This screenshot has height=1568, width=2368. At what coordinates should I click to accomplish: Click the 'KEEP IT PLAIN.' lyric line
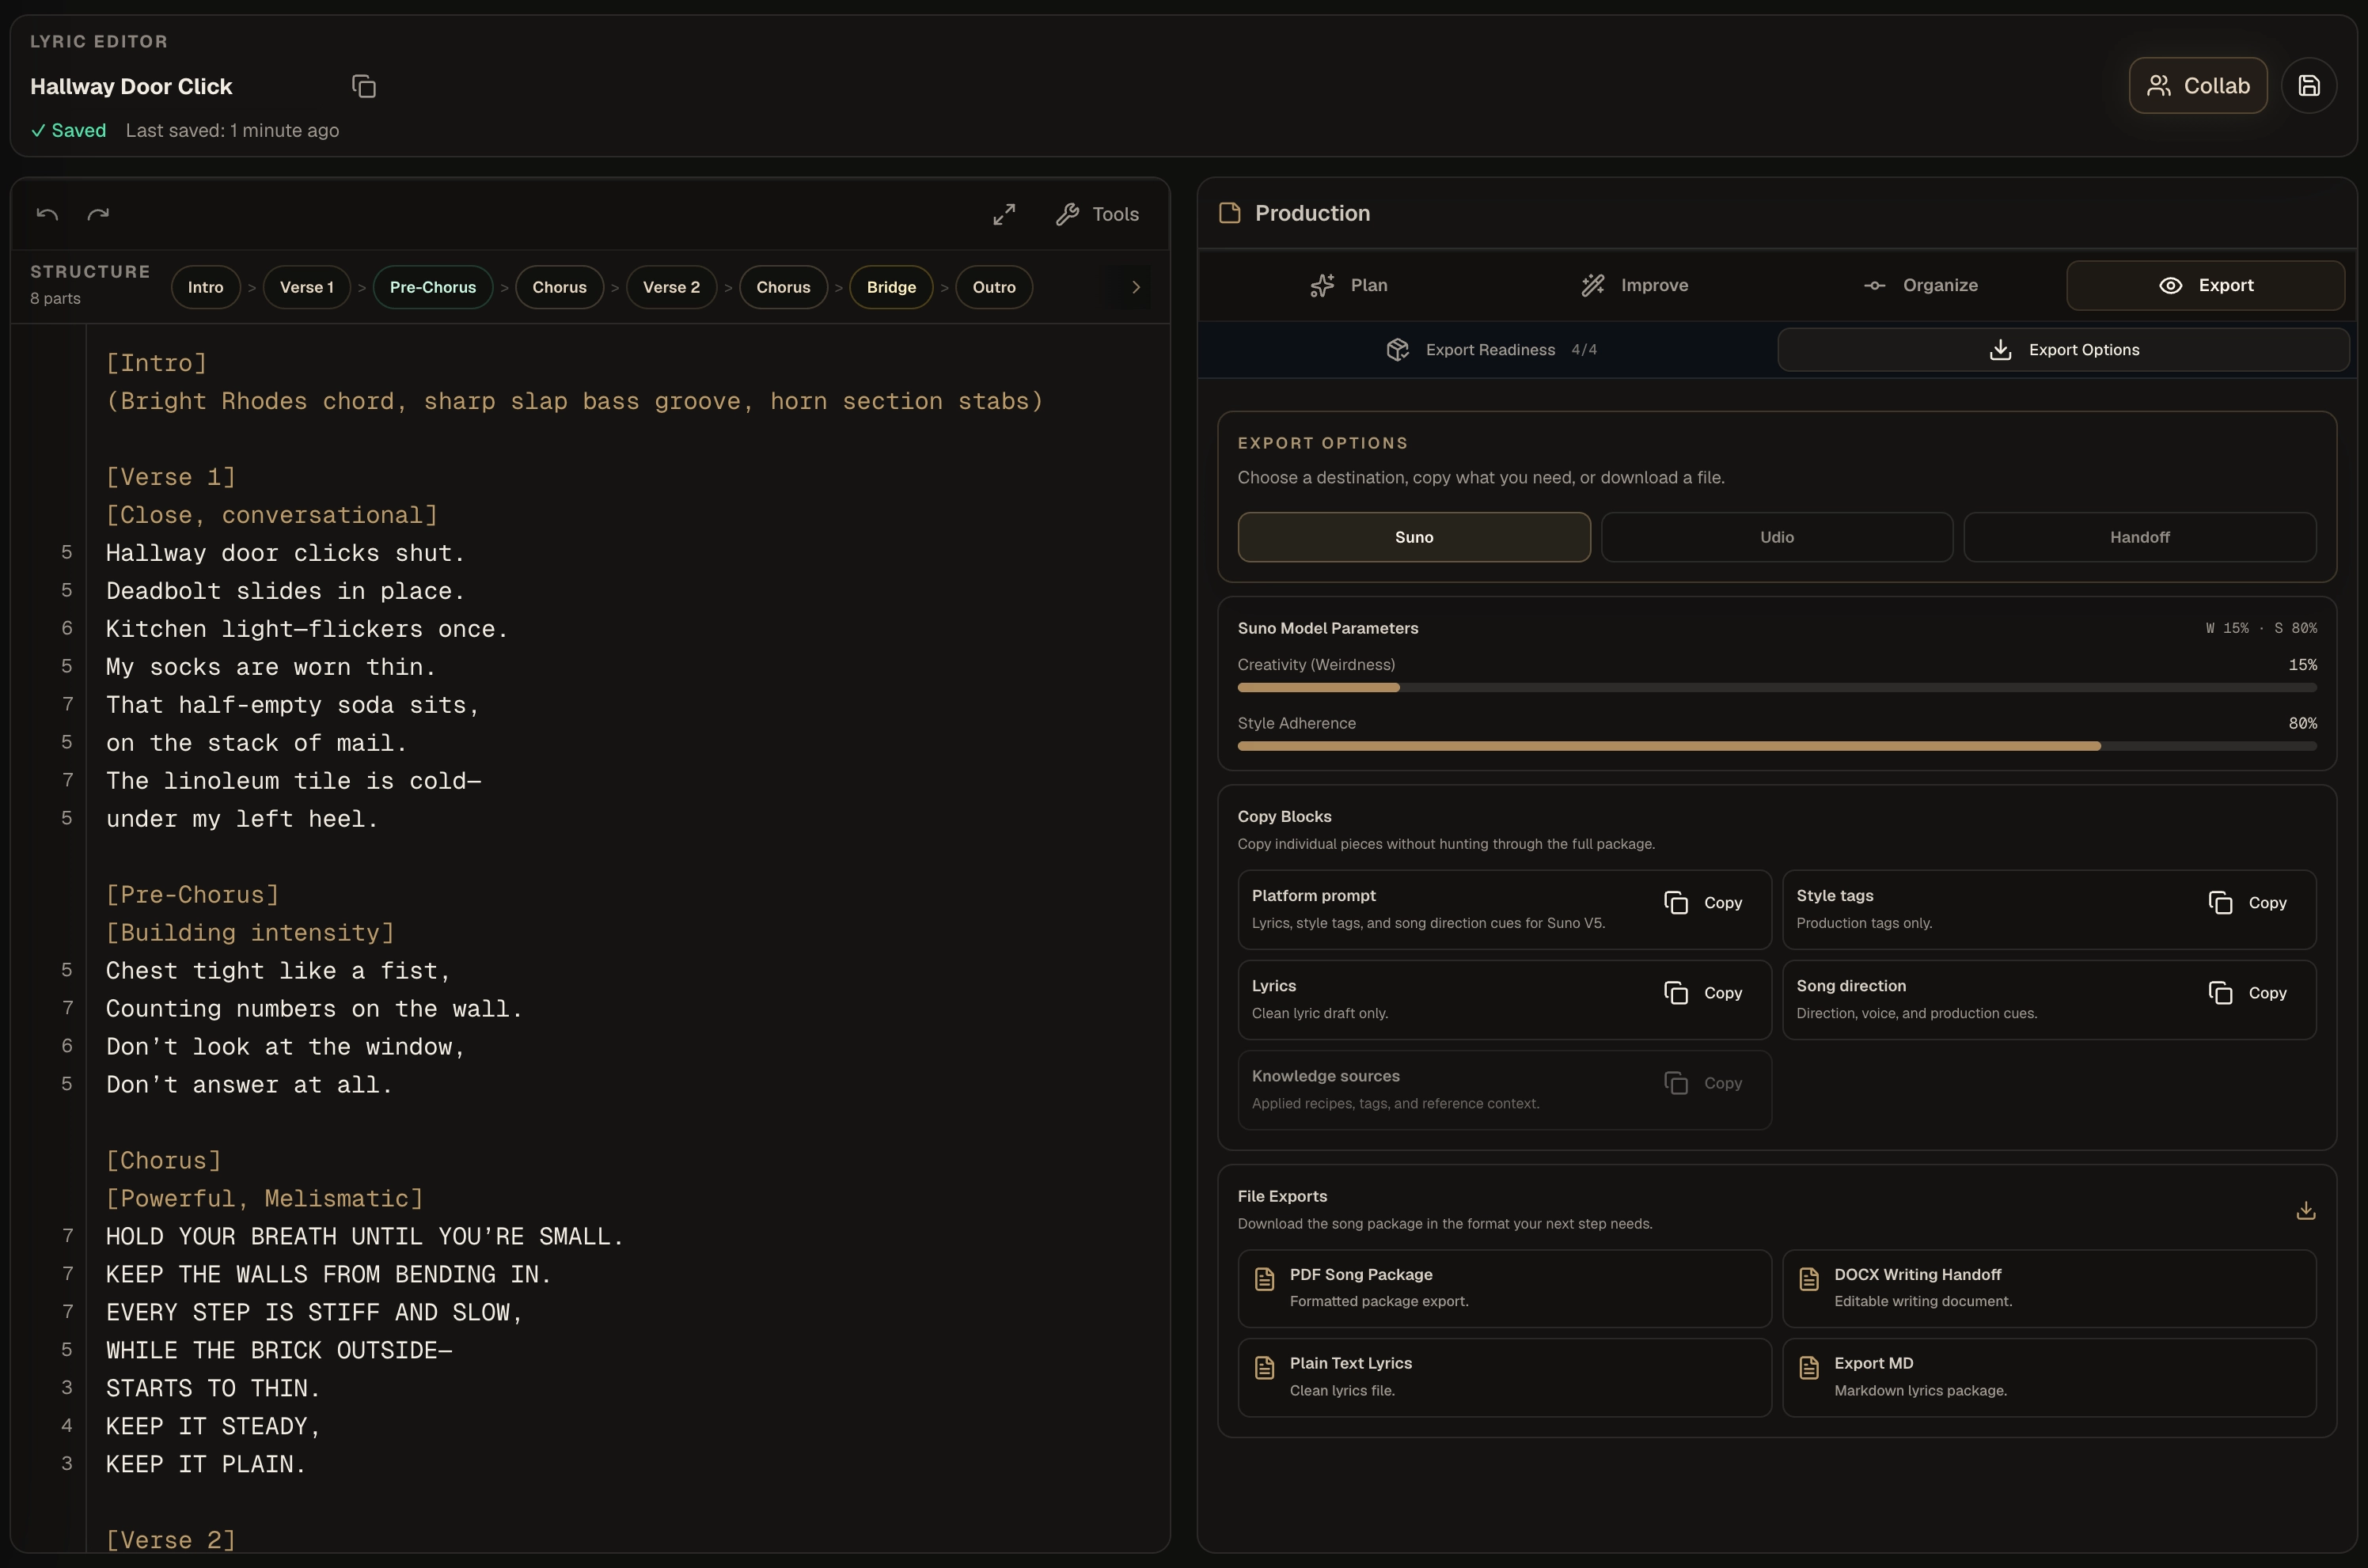click(206, 1465)
